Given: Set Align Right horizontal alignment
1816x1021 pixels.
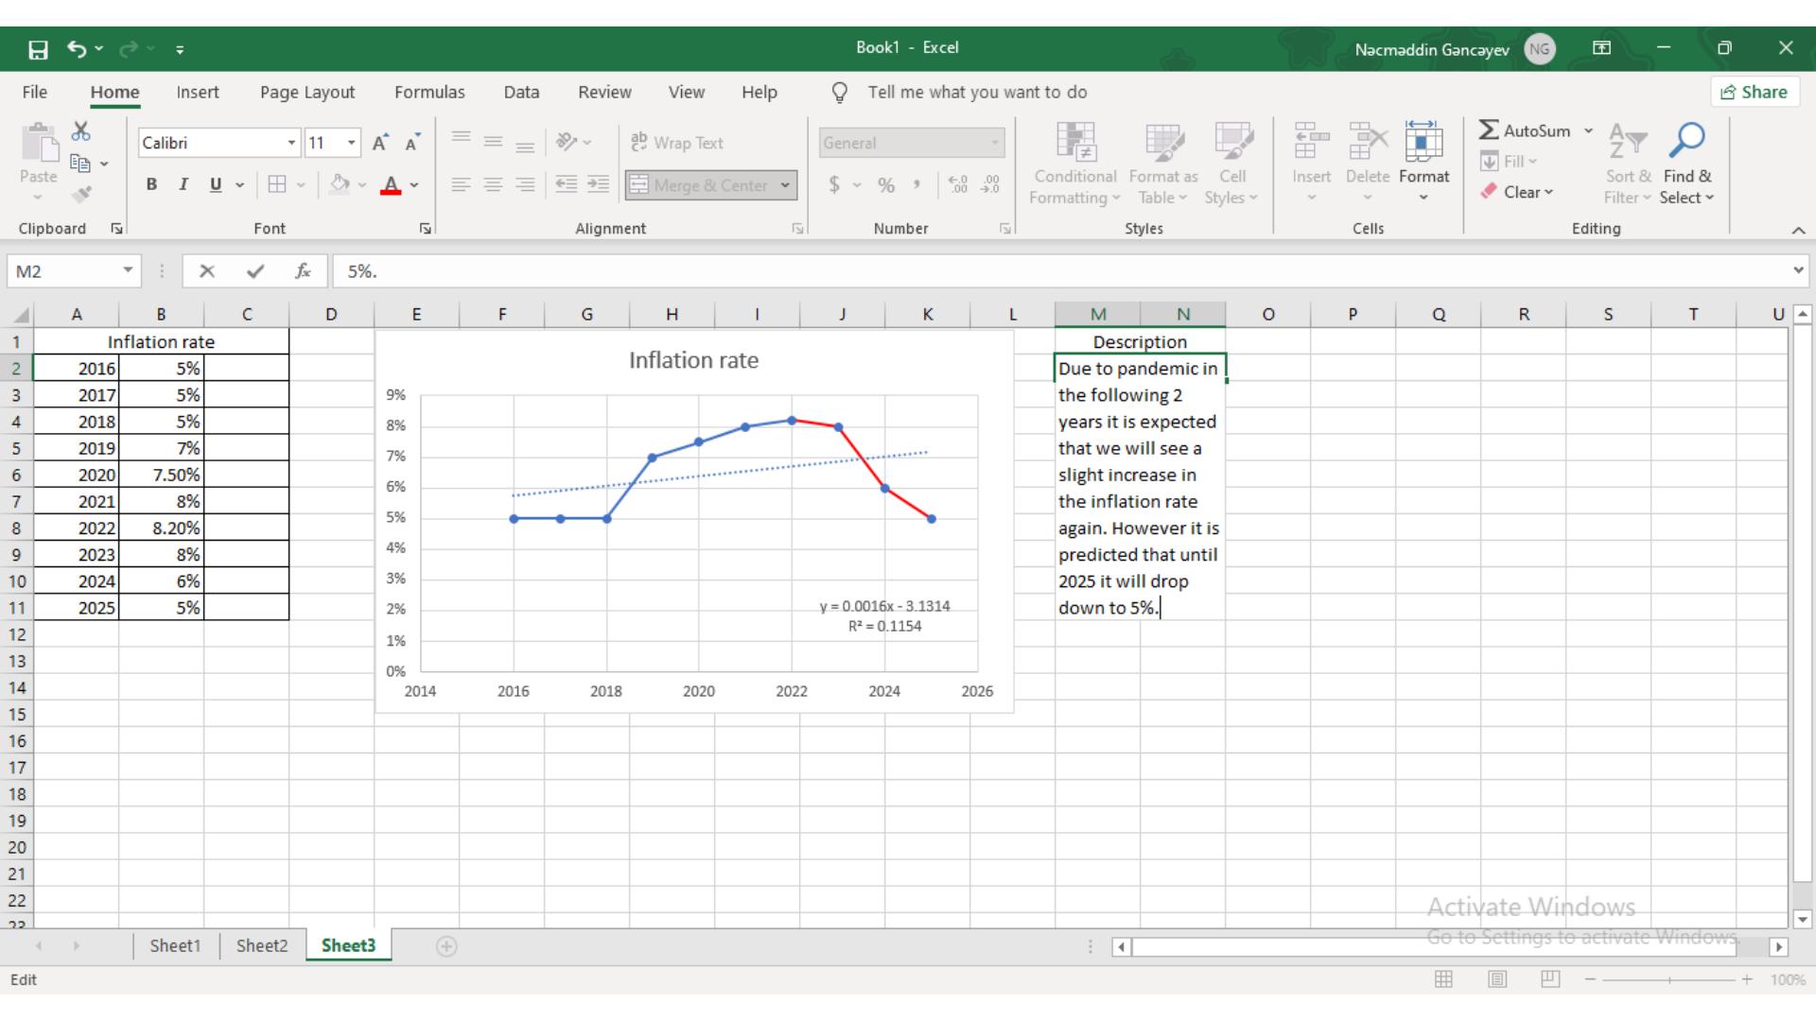Looking at the screenshot, I should pyautogui.click(x=525, y=184).
